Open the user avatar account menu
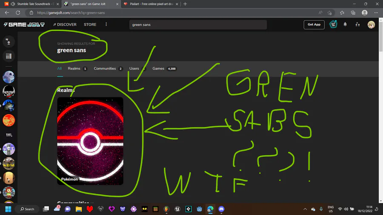Image resolution: width=383 pixels, height=215 pixels. (x=371, y=25)
